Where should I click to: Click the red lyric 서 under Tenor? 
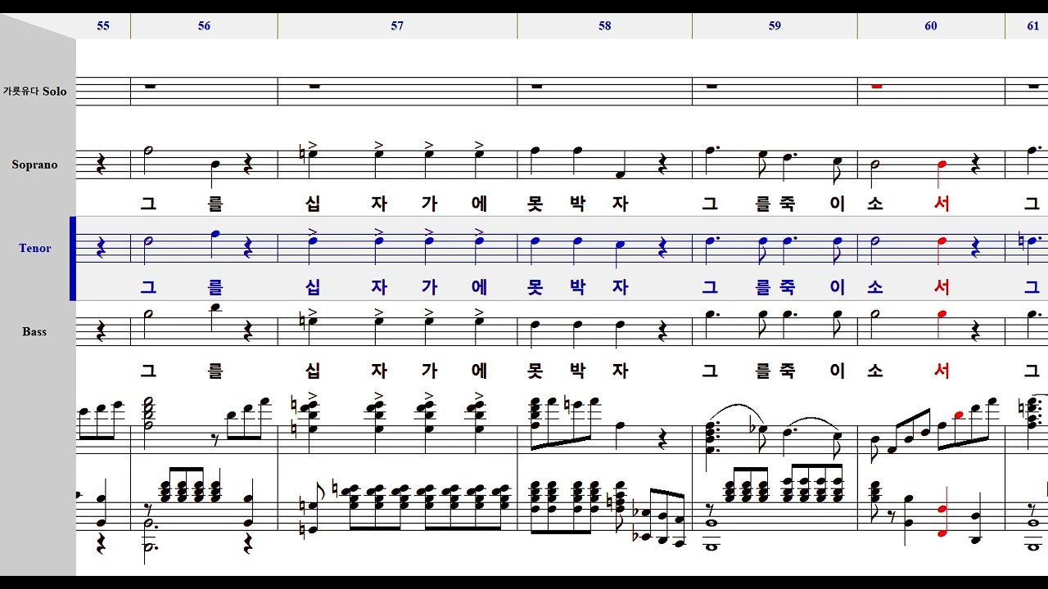coord(942,287)
